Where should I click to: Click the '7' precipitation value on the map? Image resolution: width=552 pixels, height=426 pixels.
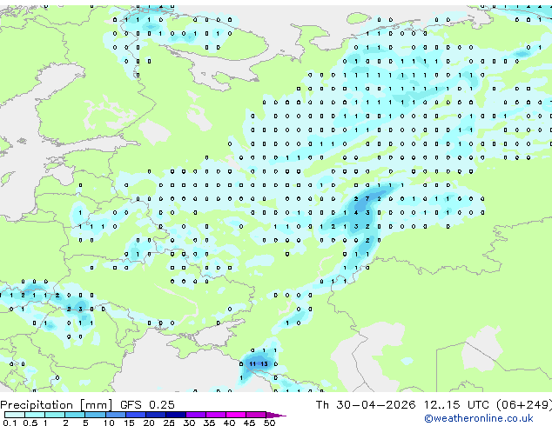[367, 198]
